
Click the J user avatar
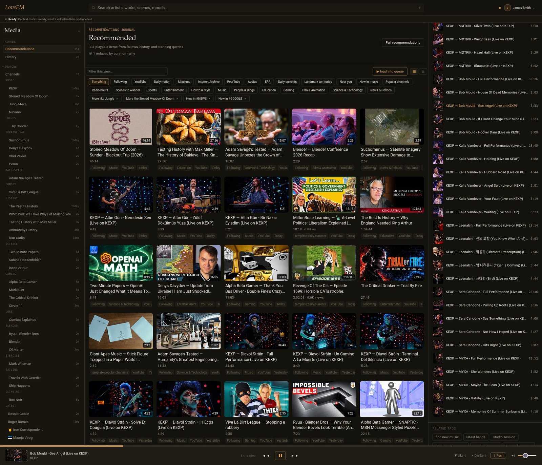507,8
